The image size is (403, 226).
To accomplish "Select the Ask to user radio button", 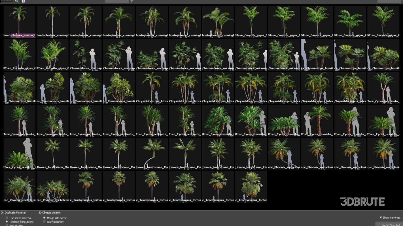I will [7, 225].
